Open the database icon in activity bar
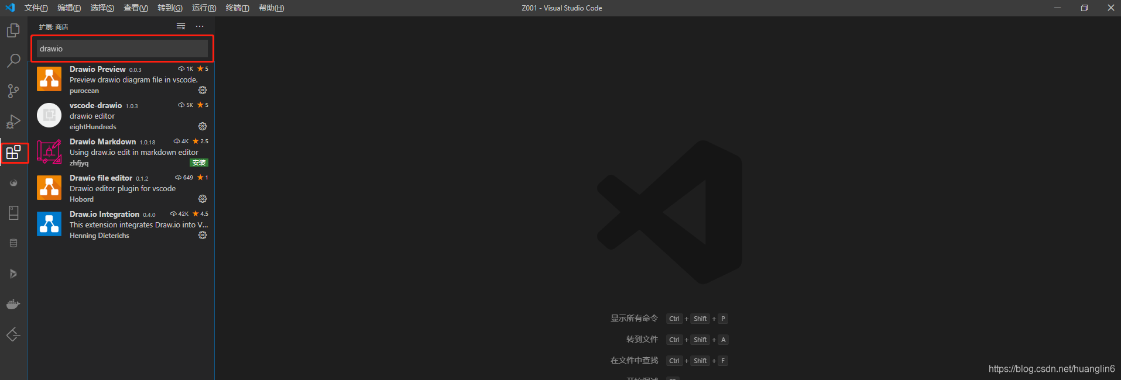1121x380 pixels. (13, 243)
